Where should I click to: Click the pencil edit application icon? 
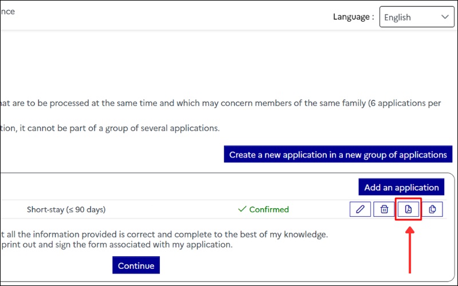point(360,209)
